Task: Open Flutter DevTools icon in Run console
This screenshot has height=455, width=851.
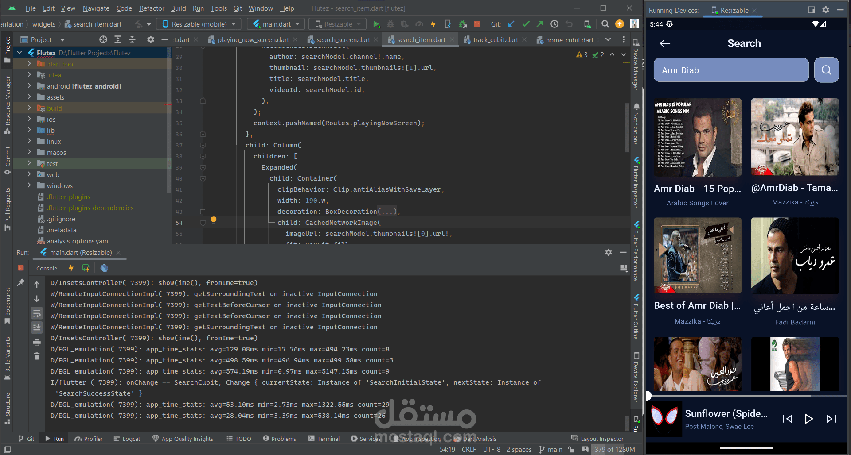Action: 104,268
